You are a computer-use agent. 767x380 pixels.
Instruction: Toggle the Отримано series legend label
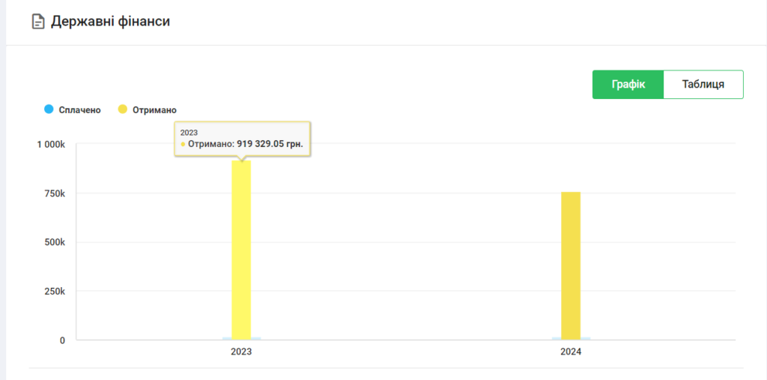[x=154, y=110]
